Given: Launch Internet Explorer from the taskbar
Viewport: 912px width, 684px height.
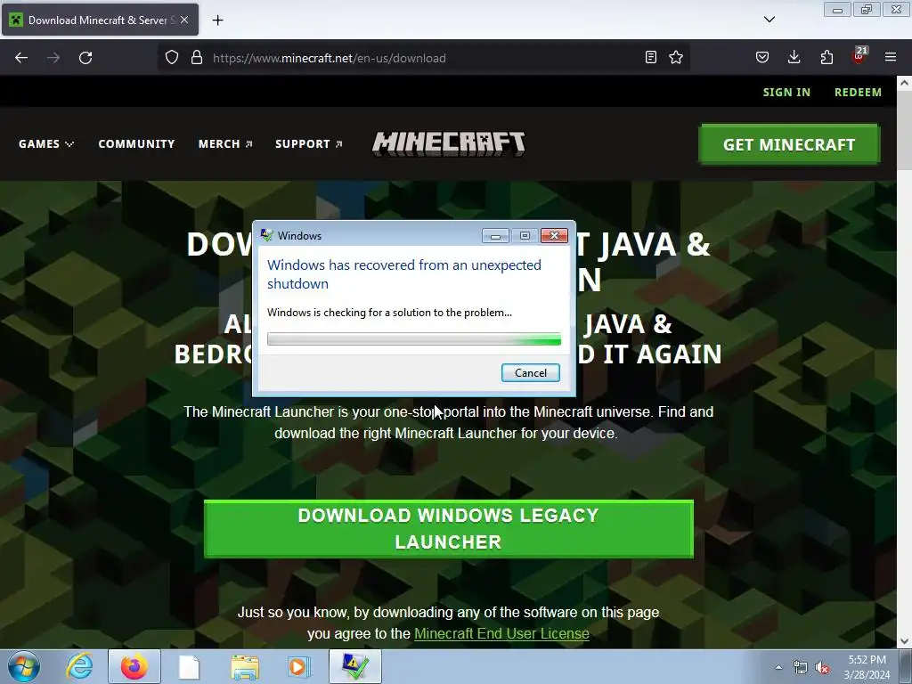Looking at the screenshot, I should pyautogui.click(x=79, y=666).
